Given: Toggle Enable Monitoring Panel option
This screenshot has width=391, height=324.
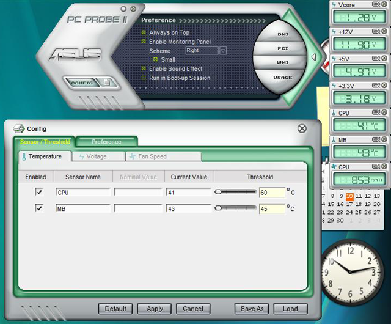Looking at the screenshot, I should coord(144,42).
